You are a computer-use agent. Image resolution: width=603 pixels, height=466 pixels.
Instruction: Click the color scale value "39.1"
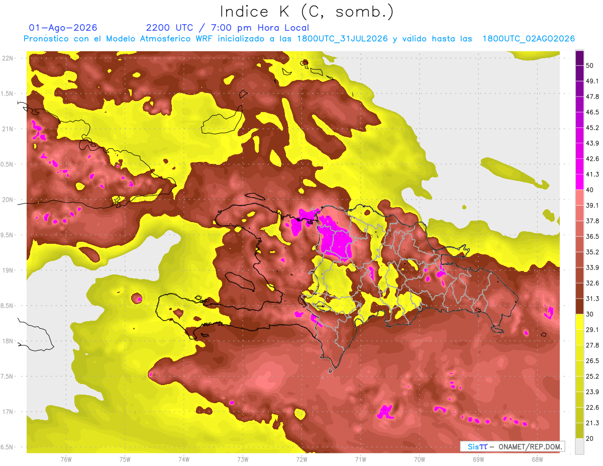592,205
